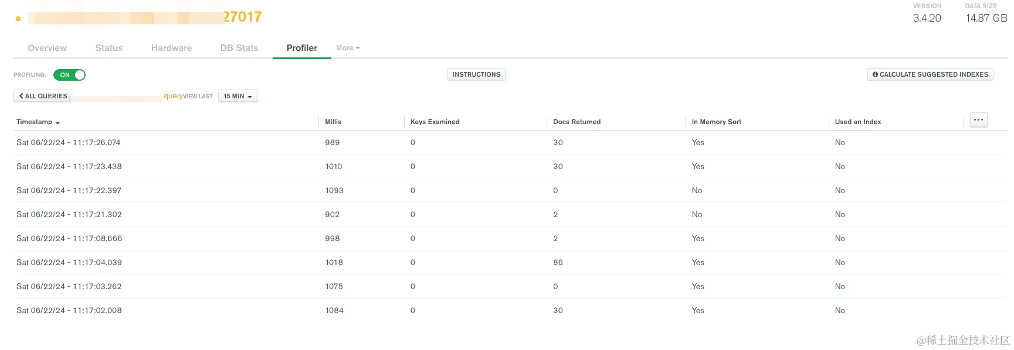This screenshot has width=1014, height=350.
Task: Click the Profiler tab
Action: point(301,48)
